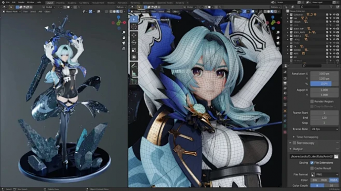Switch to the UV Editing workspace tab
The image size is (341, 191).
(84, 3)
